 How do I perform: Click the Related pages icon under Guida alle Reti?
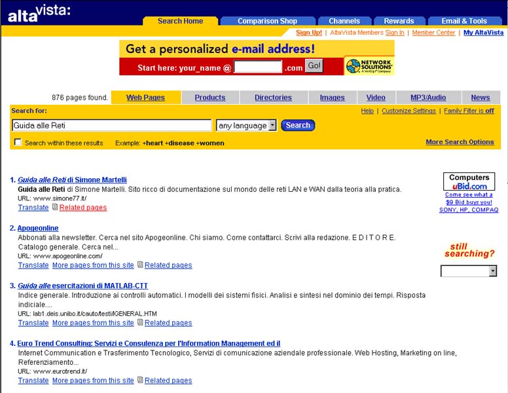pyautogui.click(x=55, y=208)
